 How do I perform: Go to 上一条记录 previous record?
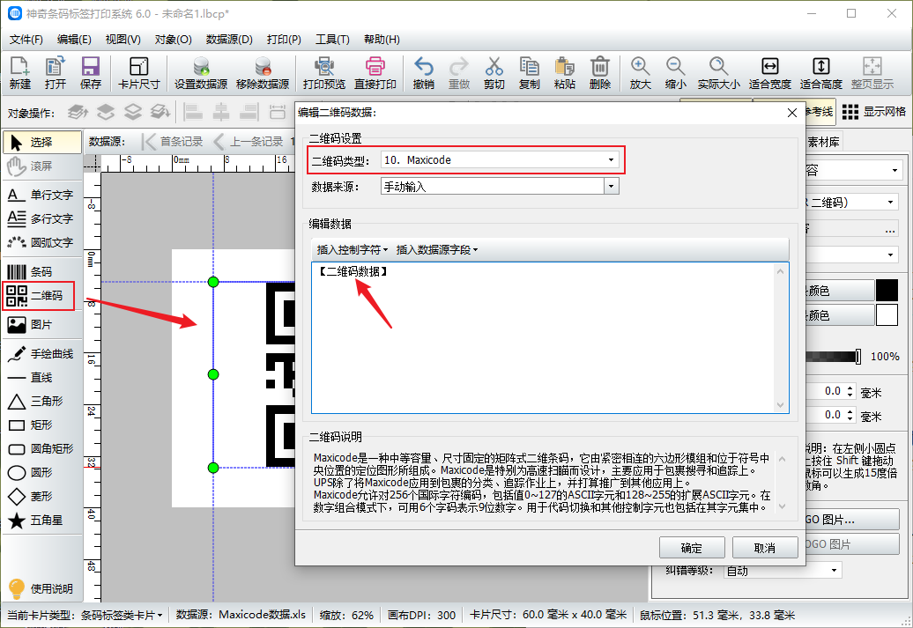pos(249,142)
